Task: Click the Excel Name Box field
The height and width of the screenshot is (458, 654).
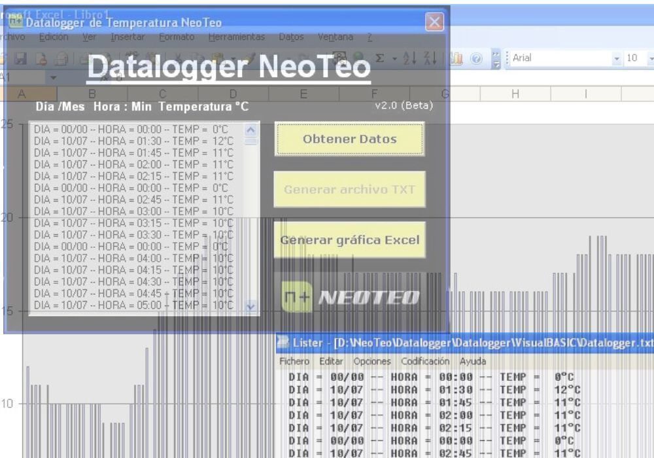Action: click(23, 78)
